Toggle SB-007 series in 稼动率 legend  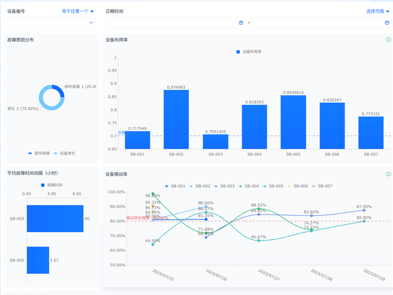tap(322, 186)
